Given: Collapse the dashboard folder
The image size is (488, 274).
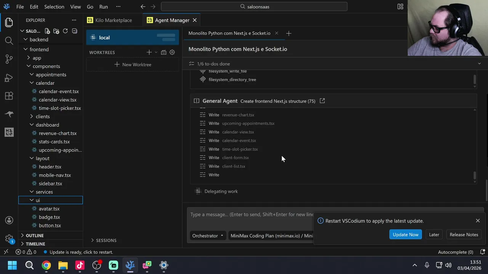Looking at the screenshot, I should 47,125.
